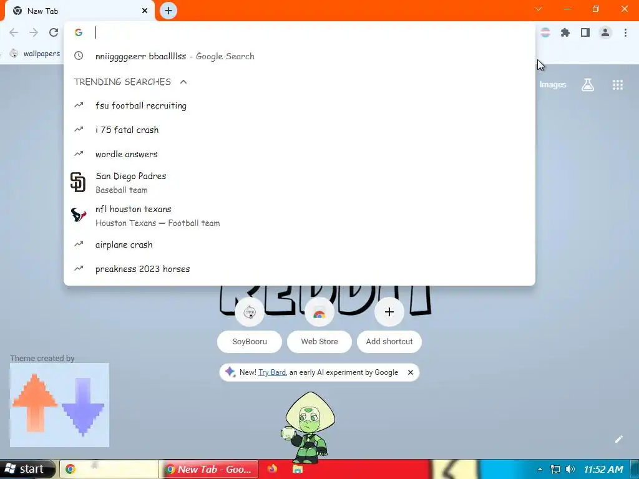Open File Explorer from the taskbar

298,469
